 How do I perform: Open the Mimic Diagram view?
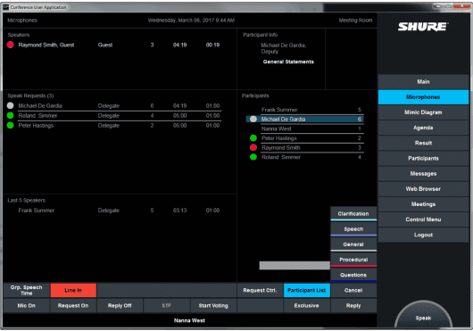coord(423,112)
